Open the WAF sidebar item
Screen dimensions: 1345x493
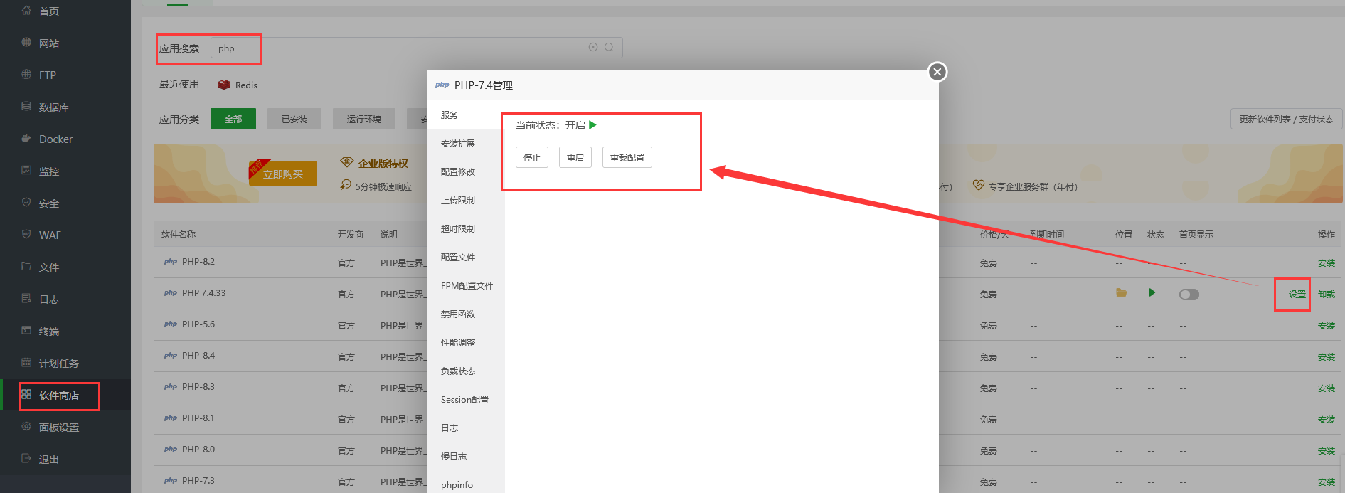[x=50, y=235]
